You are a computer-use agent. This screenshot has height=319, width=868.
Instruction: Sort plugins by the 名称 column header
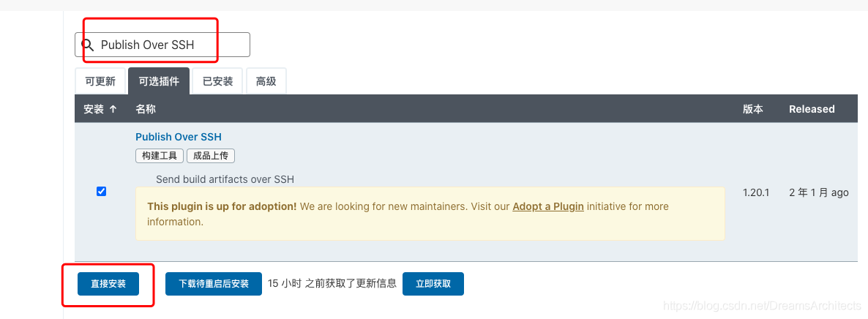(146, 109)
